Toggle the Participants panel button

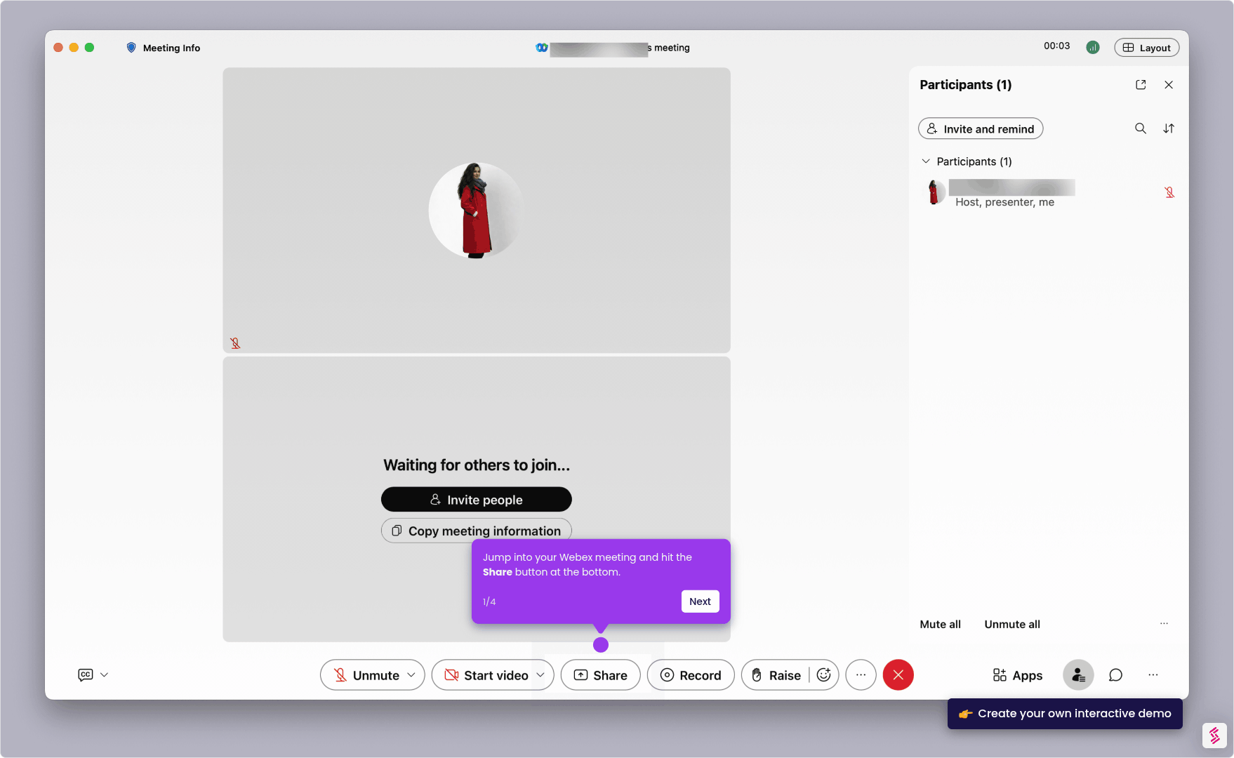1078,675
